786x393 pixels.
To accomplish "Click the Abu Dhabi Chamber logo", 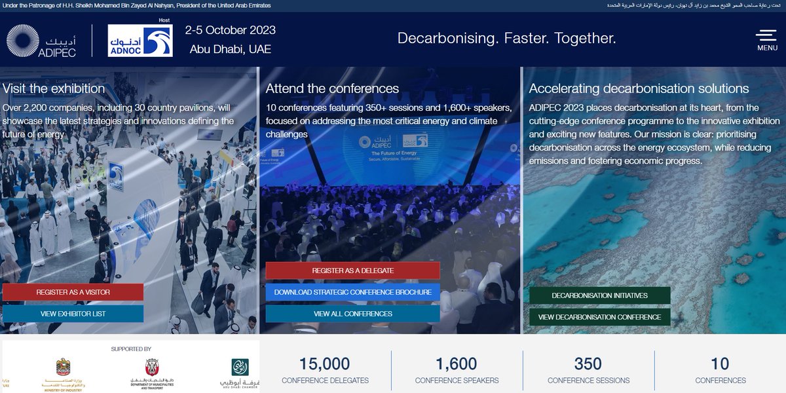I will [x=240, y=373].
